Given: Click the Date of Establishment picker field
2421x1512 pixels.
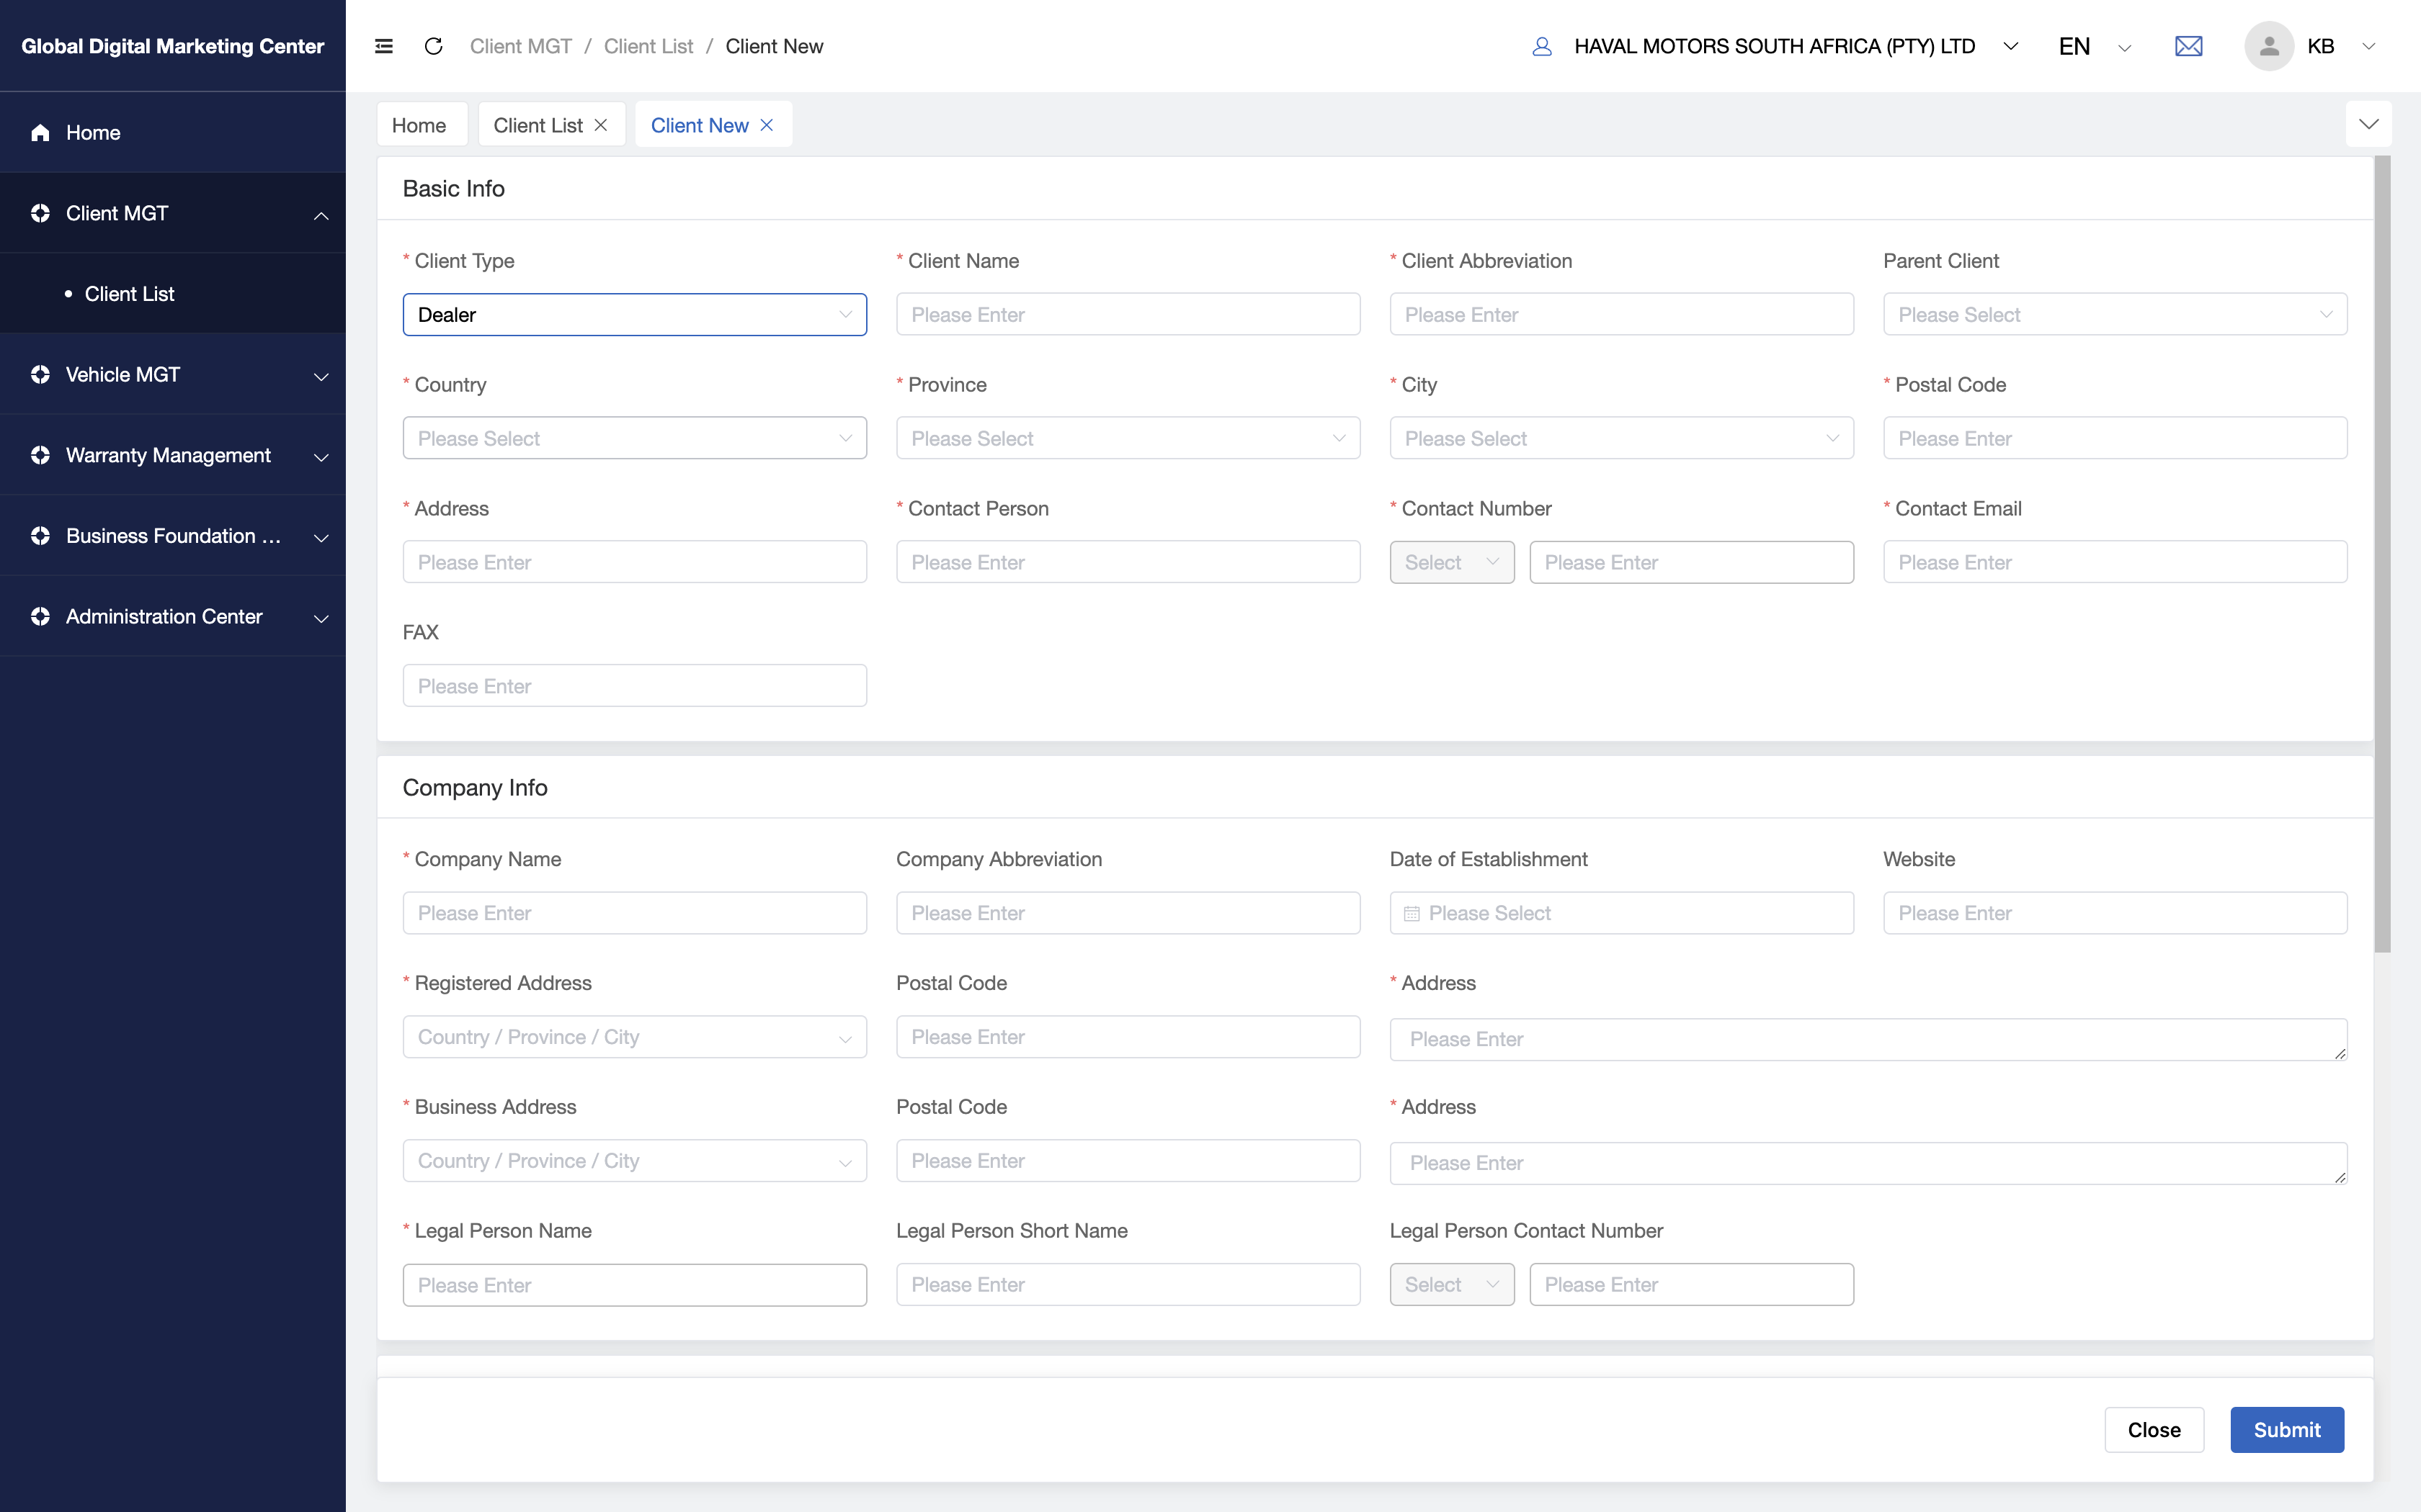Looking at the screenshot, I should (1620, 913).
